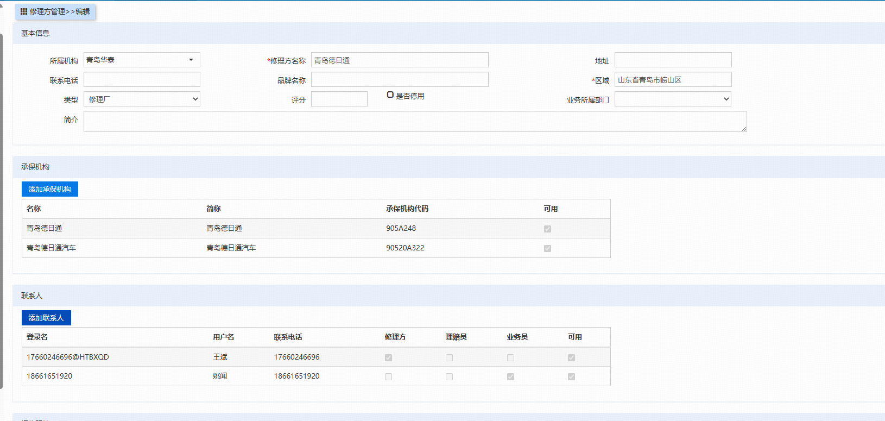Toggle 可用 checkbox for 青岛德日通 row

pos(547,229)
